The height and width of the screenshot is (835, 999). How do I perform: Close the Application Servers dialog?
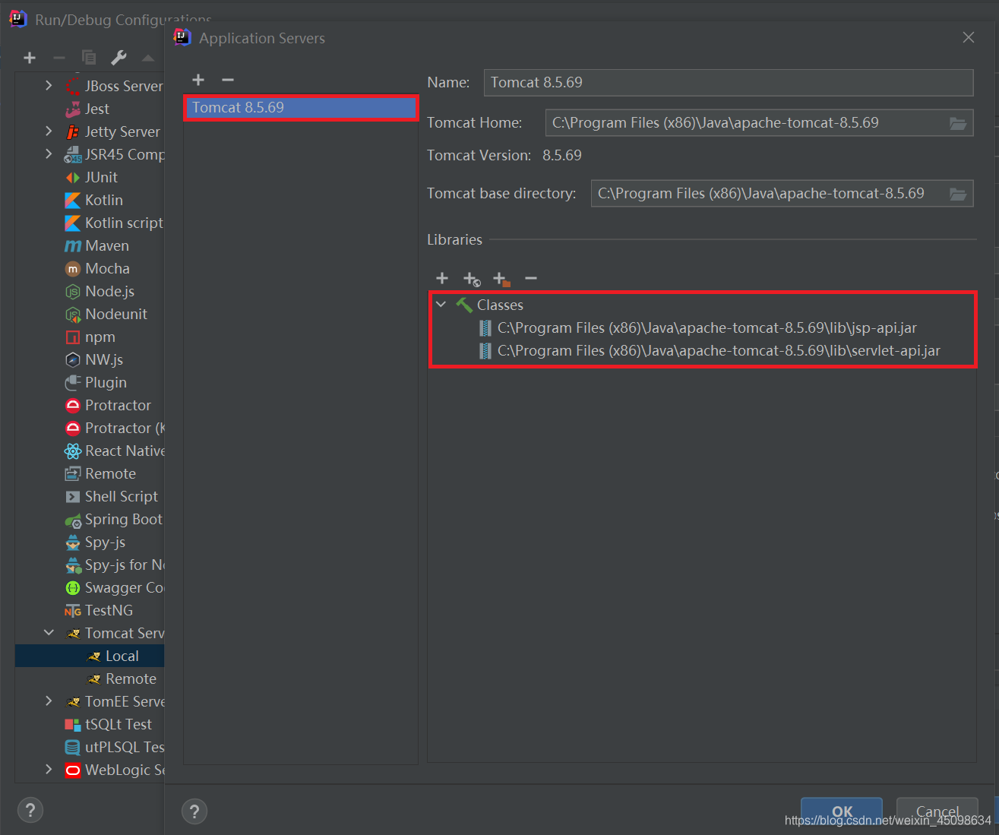click(x=969, y=37)
